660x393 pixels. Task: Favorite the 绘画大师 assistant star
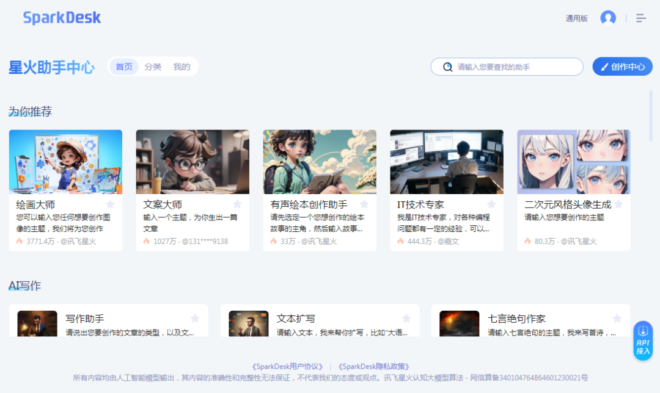pyautogui.click(x=110, y=204)
